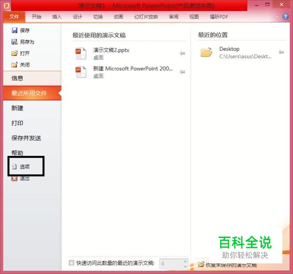The image size is (293, 274).
Task: Click 恢复未保存的演示文稿 link
Action: coord(231,265)
